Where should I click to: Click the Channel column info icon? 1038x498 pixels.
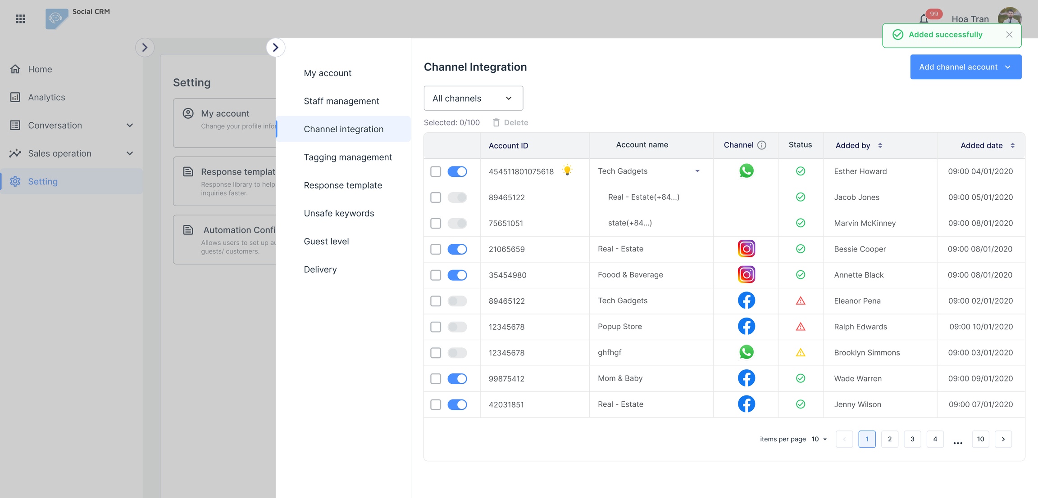761,145
